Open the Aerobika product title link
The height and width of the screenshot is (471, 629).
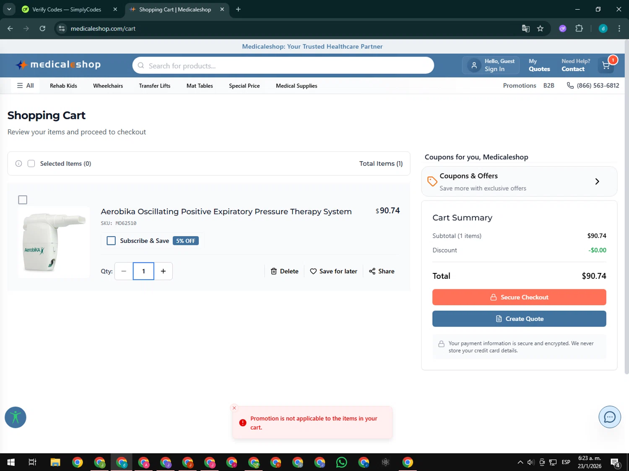(x=226, y=211)
